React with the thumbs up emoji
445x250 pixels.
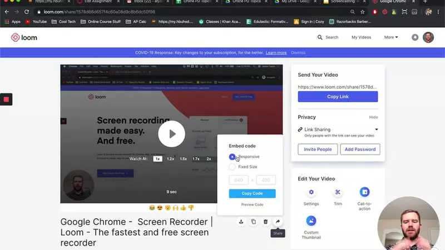tap(183, 208)
